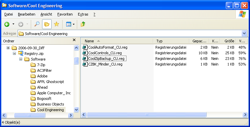Image resolution: width=250 pixels, height=127 pixels.
Task: Click the CoolAutoFormat_CU.reg file icon
Action: pyautogui.click(x=85, y=47)
